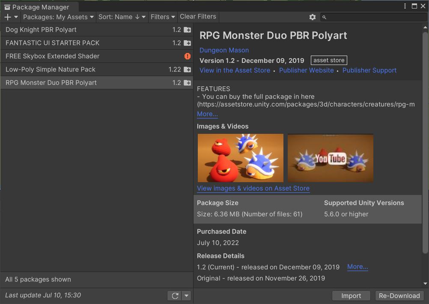Click the RPG Monster Duo PBR Polyart title
Viewport: 429px width, 304px height.
pyautogui.click(x=273, y=35)
